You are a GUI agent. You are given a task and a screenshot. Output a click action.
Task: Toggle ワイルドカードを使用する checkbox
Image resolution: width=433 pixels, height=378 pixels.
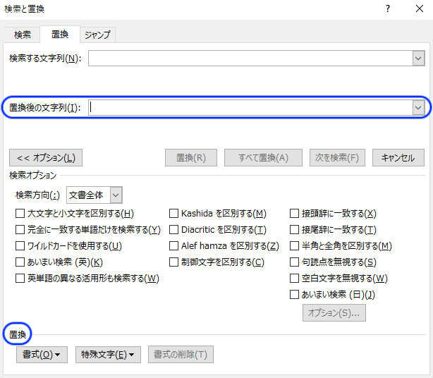point(20,246)
